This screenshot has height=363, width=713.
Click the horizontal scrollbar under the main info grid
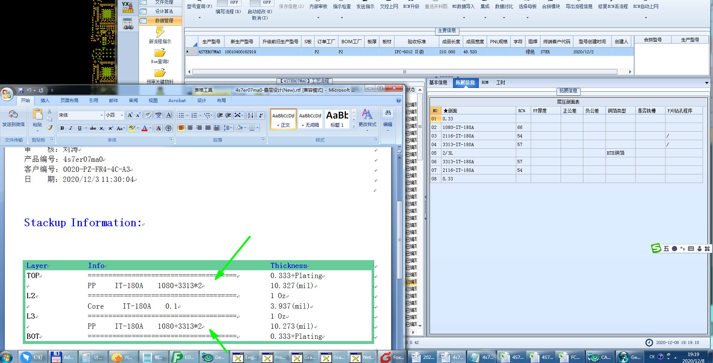404,72
